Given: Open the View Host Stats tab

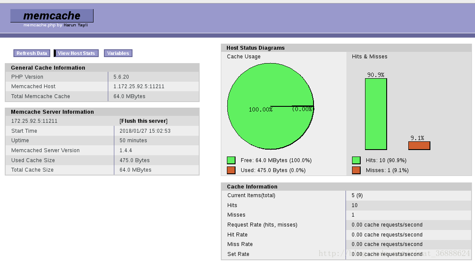Looking at the screenshot, I should (x=76, y=53).
